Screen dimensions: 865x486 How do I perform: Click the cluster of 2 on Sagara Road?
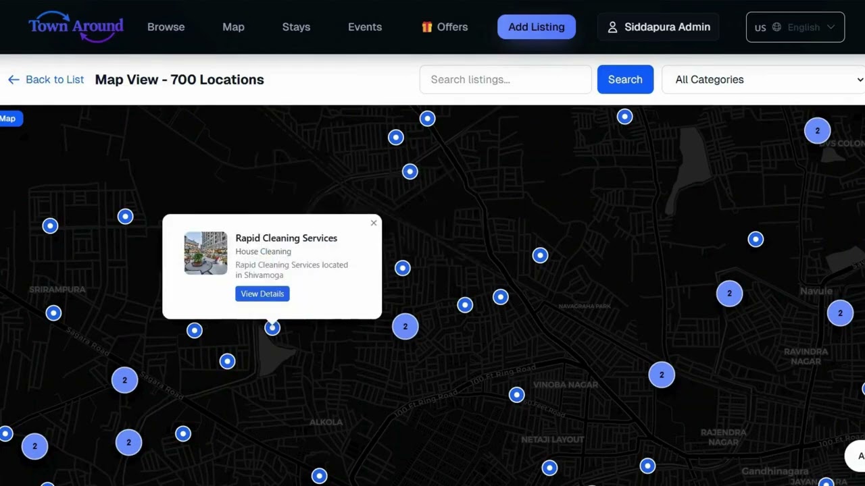[124, 381]
